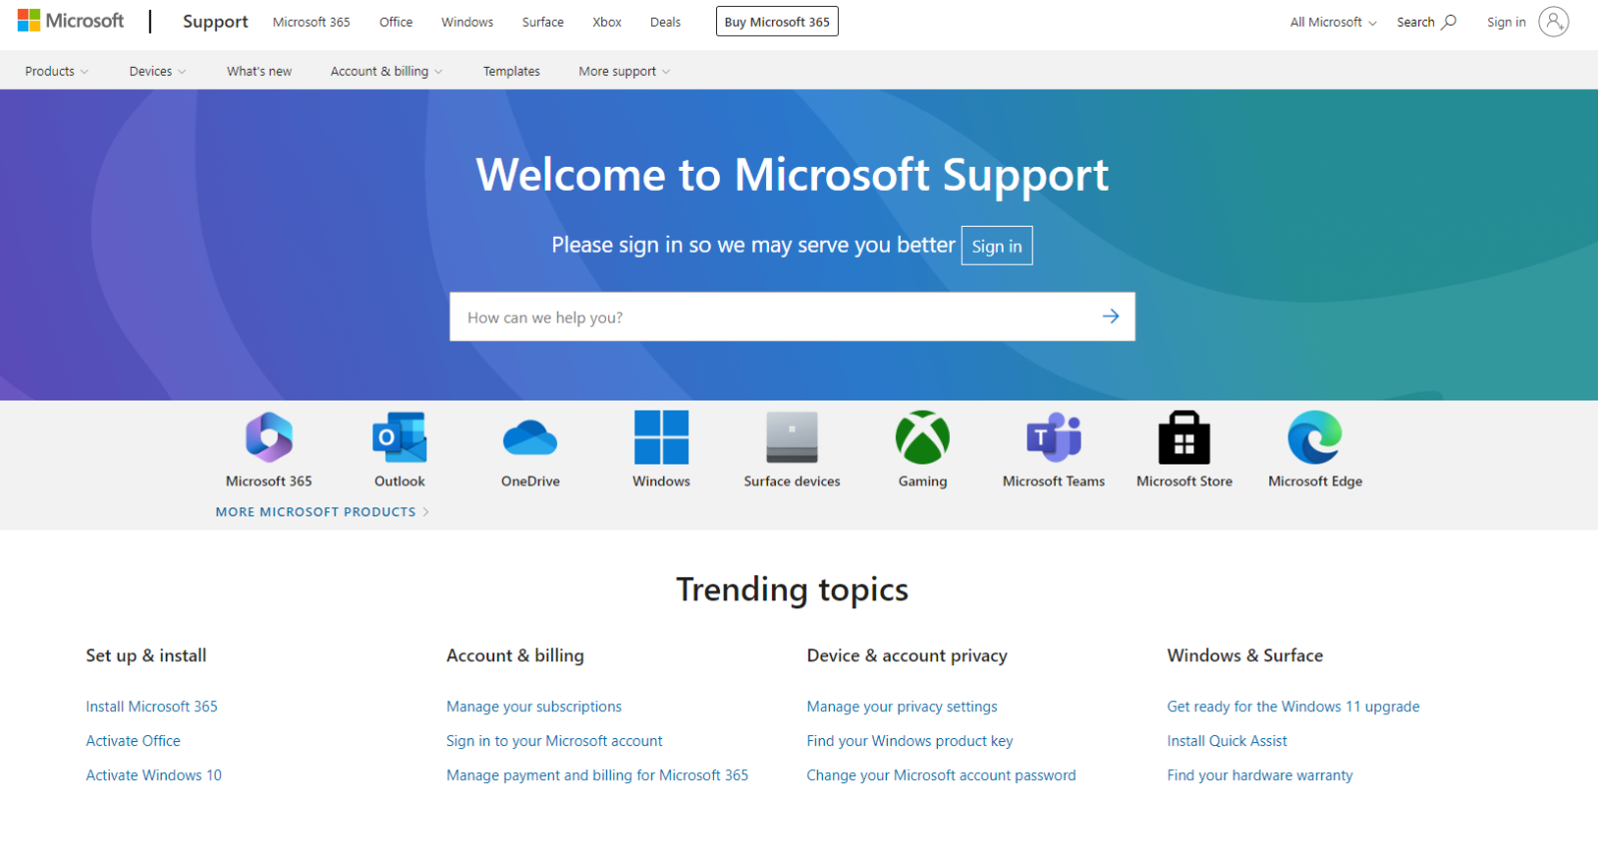Open the Xbox navigation item
The height and width of the screenshot is (854, 1598).
click(606, 22)
